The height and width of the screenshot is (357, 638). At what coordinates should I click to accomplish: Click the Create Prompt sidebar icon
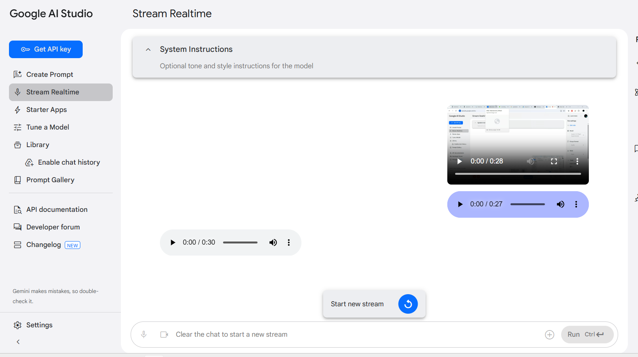[x=18, y=75]
